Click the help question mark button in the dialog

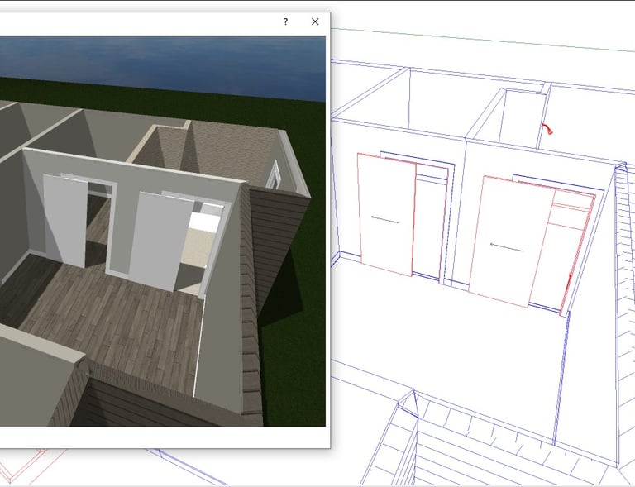click(x=285, y=21)
